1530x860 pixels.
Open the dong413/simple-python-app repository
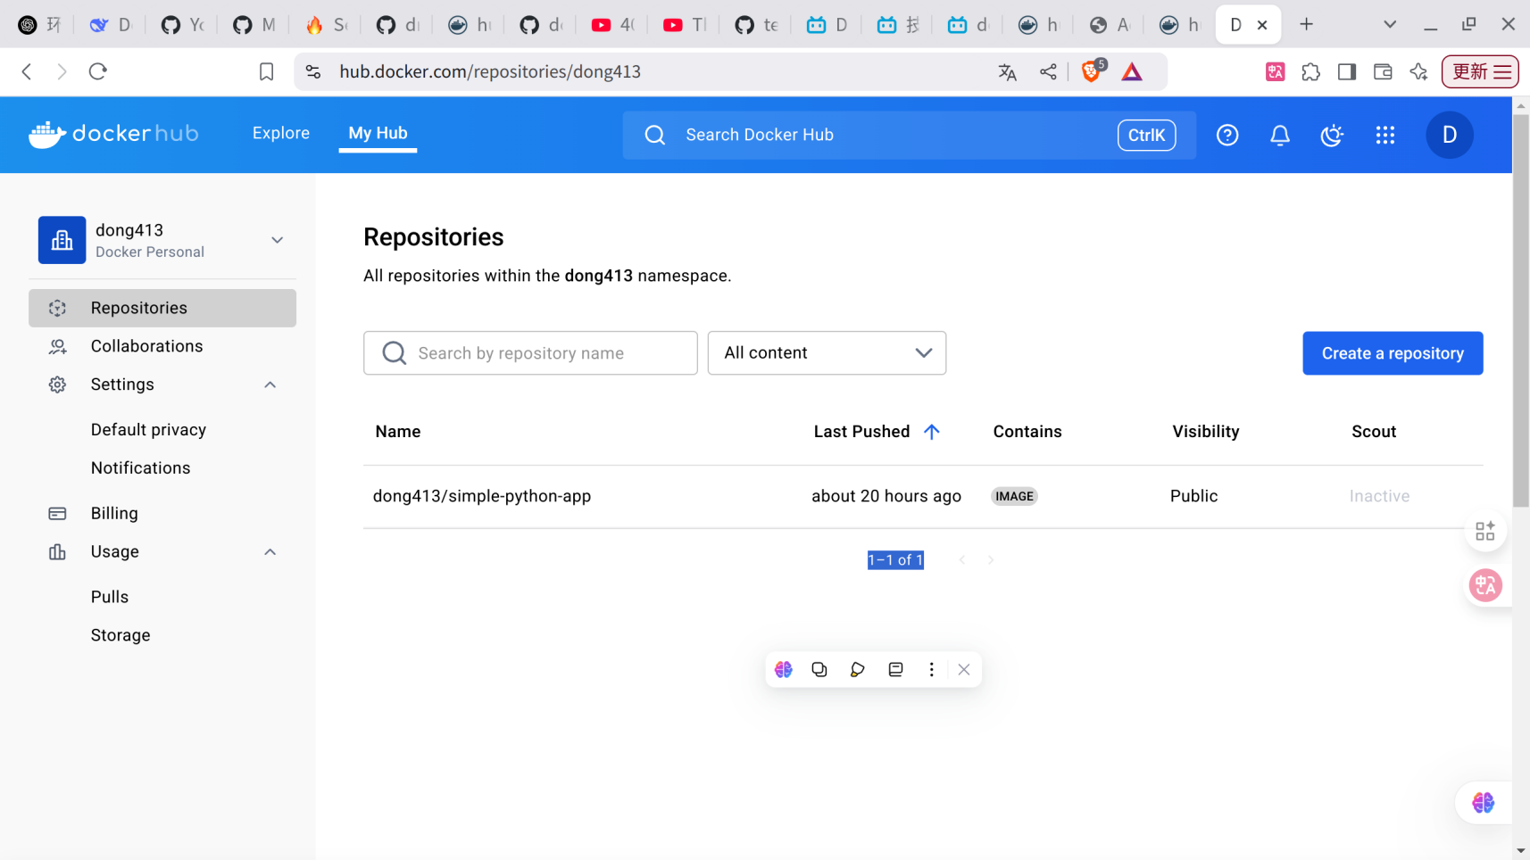point(482,496)
